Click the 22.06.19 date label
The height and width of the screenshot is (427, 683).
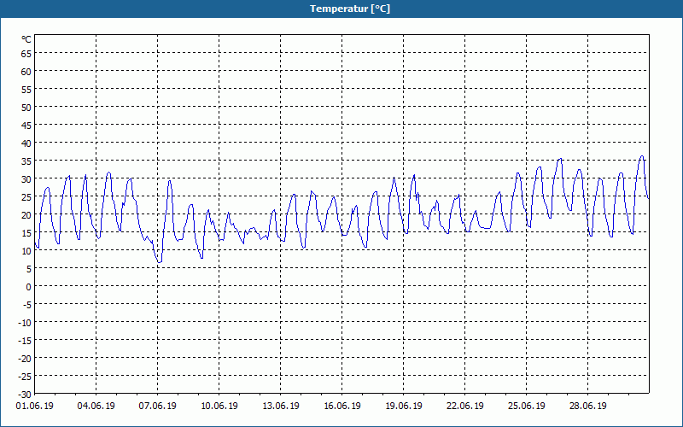464,407
